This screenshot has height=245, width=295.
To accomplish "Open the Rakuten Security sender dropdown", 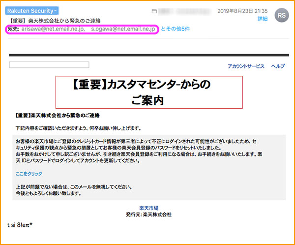I will [x=32, y=11].
